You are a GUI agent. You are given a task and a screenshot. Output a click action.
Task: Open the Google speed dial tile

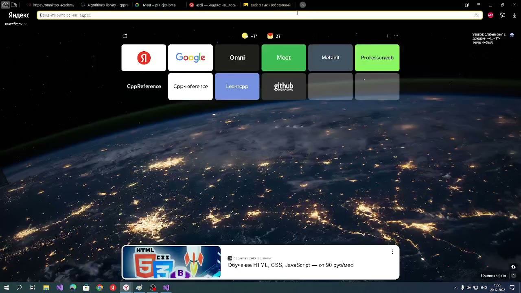point(190,58)
